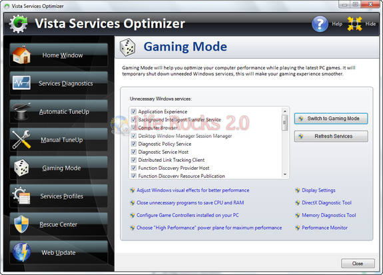The width and height of the screenshot is (383, 275).
Task: Click the shield icon beside Adjust Windows visual effects
Action: tap(133, 190)
